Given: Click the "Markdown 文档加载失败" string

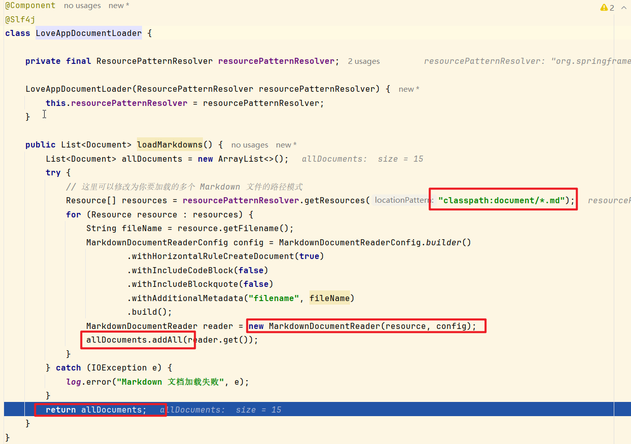Looking at the screenshot, I should pos(170,382).
